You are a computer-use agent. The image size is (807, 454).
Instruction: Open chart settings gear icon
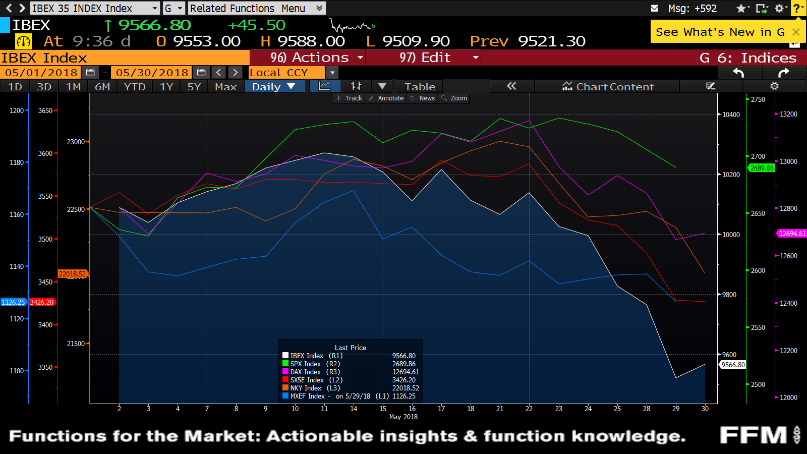coord(775,86)
